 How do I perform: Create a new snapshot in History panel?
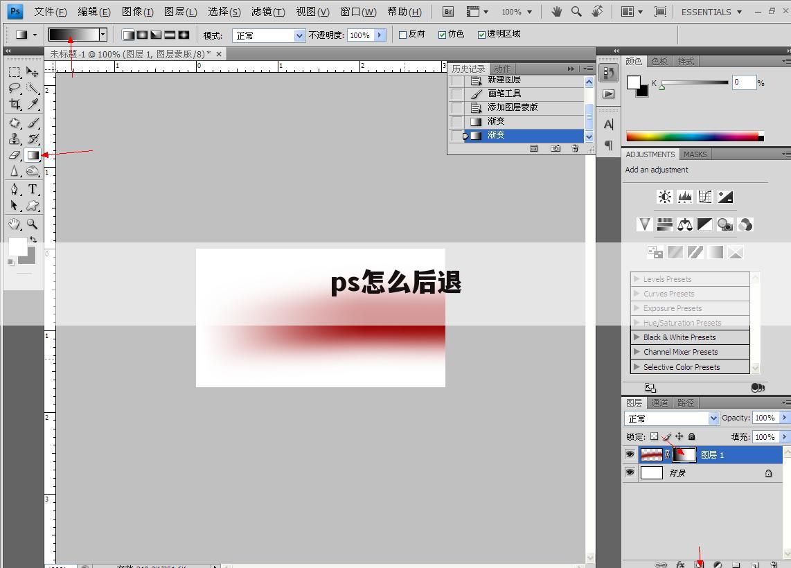pos(556,148)
